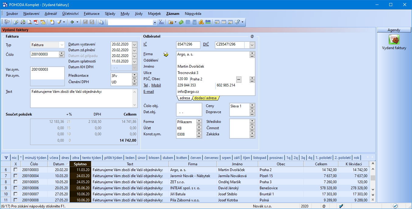Click the circled checkmark in status bar
The width and height of the screenshot is (412, 209).
395,206
